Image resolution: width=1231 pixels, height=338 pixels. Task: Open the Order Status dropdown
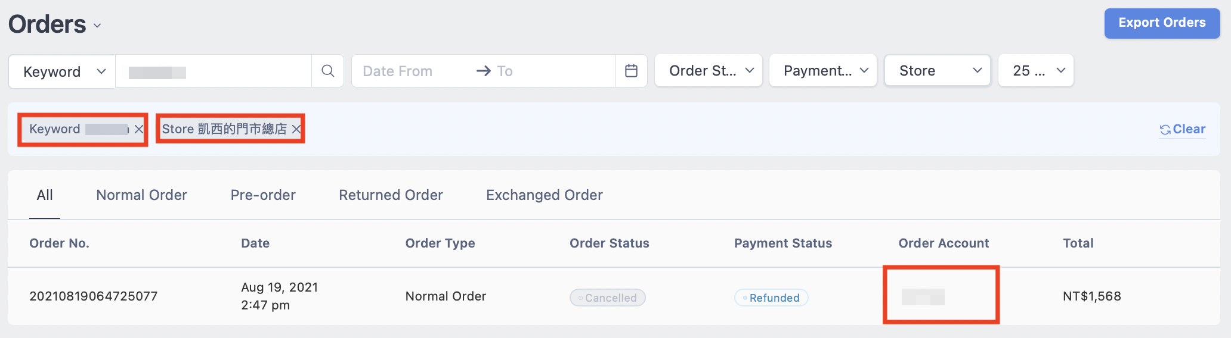(709, 71)
